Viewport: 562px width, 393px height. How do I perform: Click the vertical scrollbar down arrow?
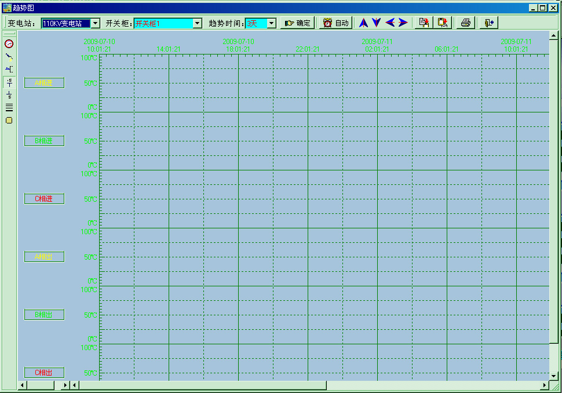[554, 376]
